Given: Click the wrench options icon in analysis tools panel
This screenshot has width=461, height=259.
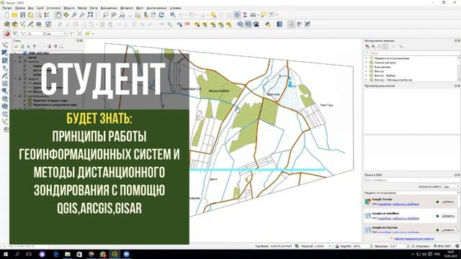Looking at the screenshot, I should [x=400, y=47].
